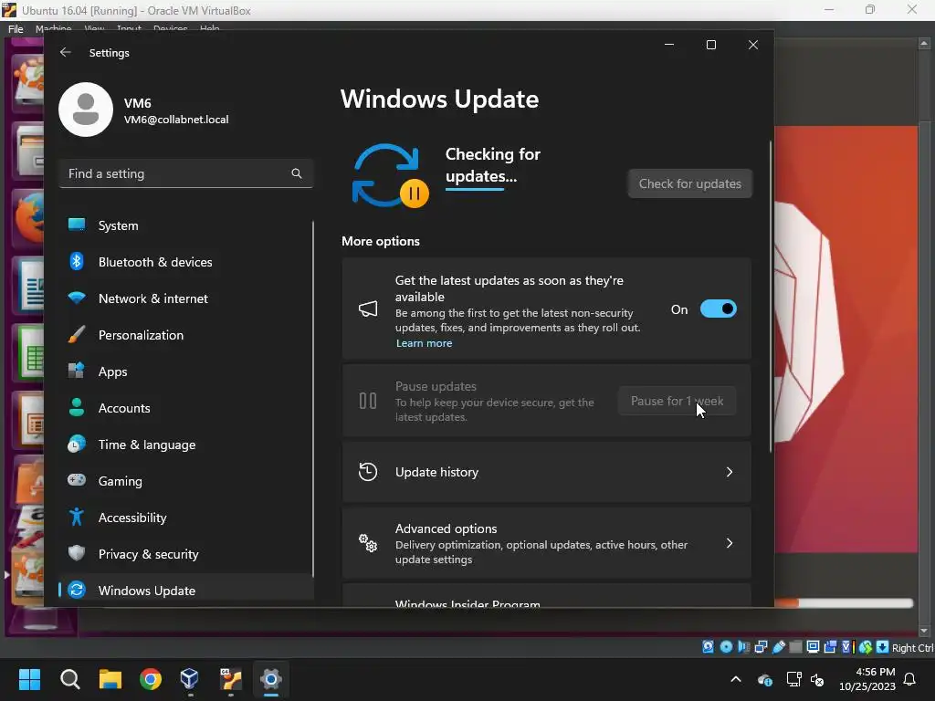Click the Settings gear on taskbar
The image size is (935, 701).
click(270, 679)
